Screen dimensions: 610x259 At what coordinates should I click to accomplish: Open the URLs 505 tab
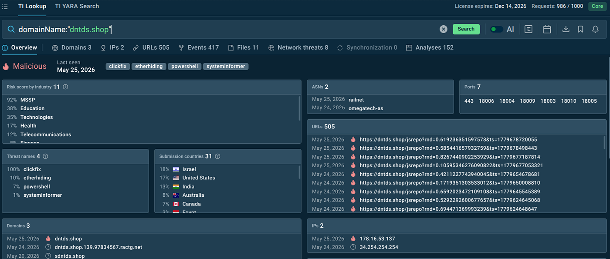[x=151, y=47]
